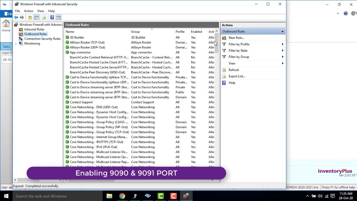Screen dimensions: 357x201
Task: Click the Help toolbar icon
Action: pyautogui.click(x=52, y=18)
